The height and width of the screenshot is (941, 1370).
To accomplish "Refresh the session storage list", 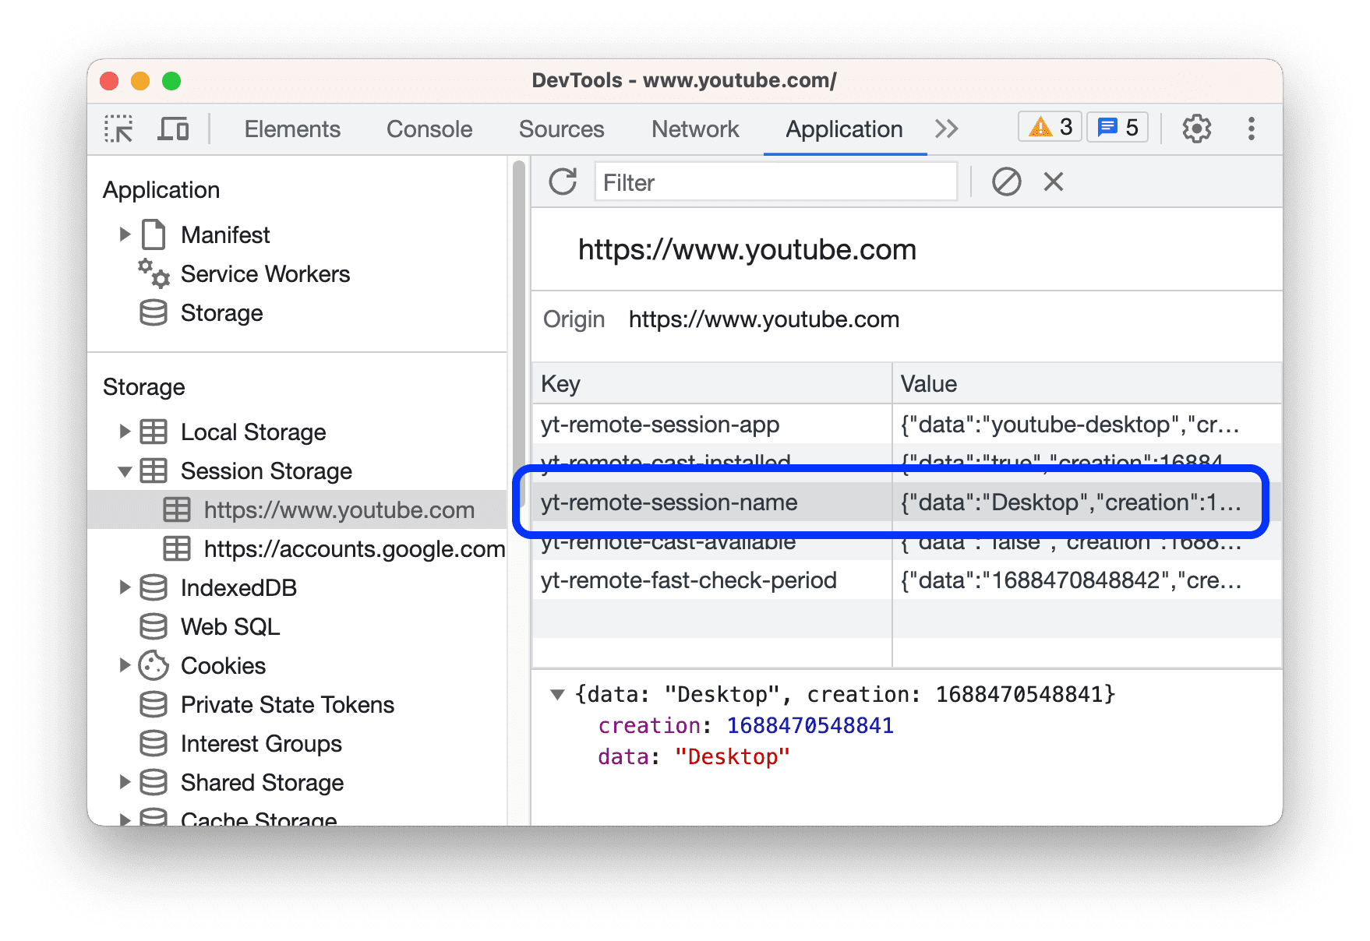I will [x=562, y=182].
